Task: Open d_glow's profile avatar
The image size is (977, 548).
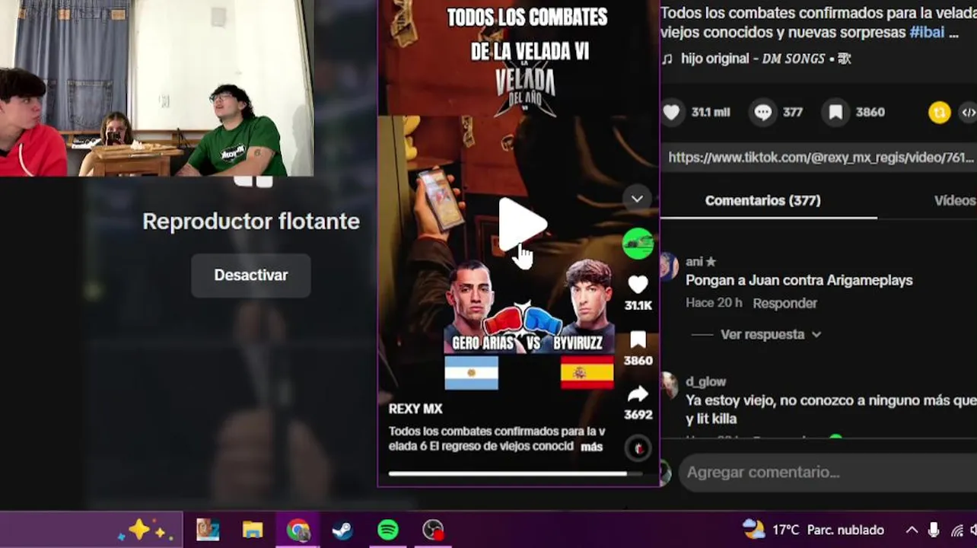Action: coord(670,386)
